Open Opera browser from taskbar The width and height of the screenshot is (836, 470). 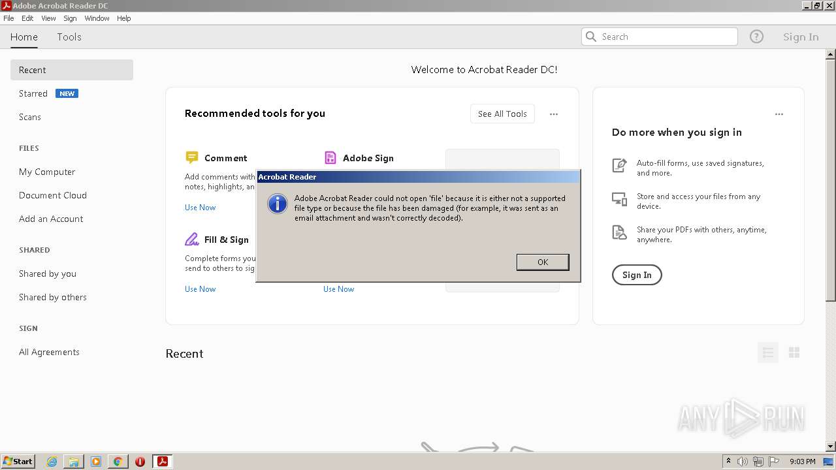coord(140,462)
